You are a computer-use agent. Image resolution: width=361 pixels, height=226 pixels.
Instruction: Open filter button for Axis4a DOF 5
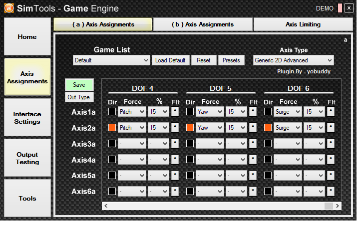pos(253,160)
